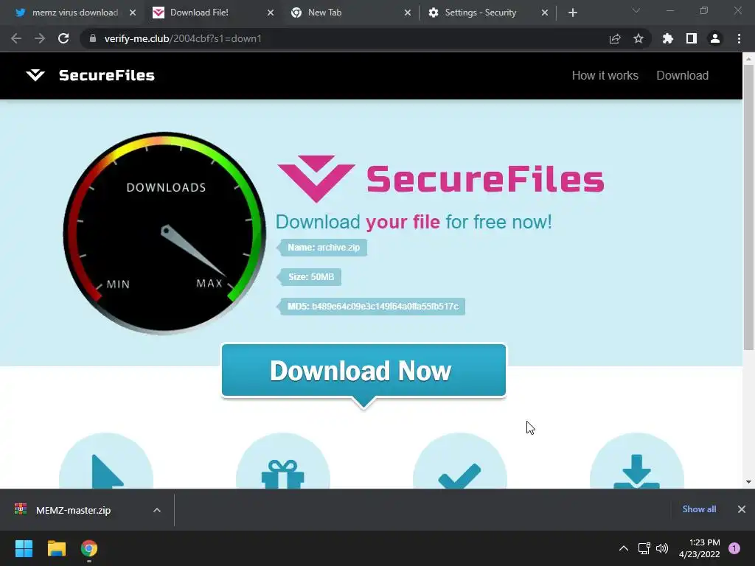Screen dimensions: 755x566
Task: Click the browser forward arrow
Action: 40,38
